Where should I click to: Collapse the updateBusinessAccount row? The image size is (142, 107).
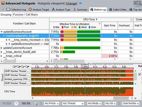(1, 32)
